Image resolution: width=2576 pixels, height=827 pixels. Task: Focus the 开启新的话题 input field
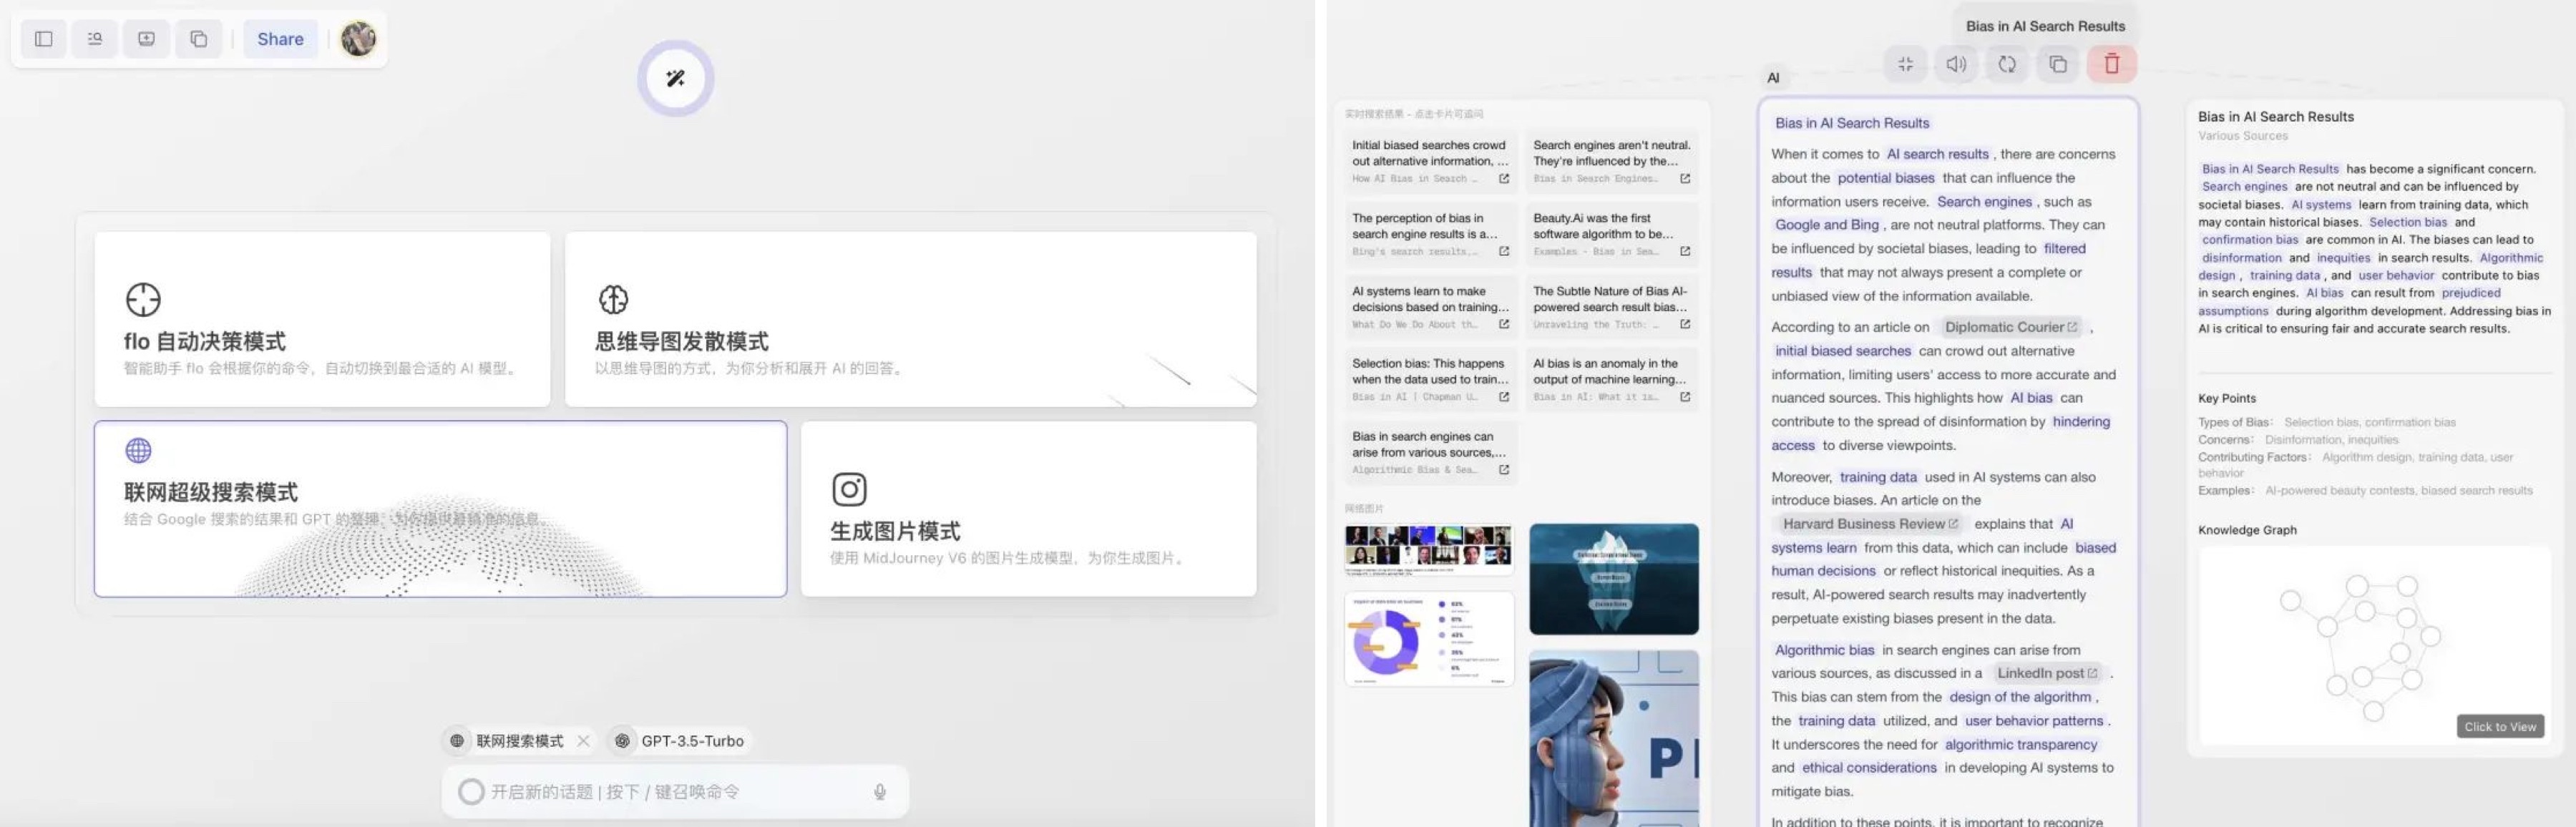point(675,792)
